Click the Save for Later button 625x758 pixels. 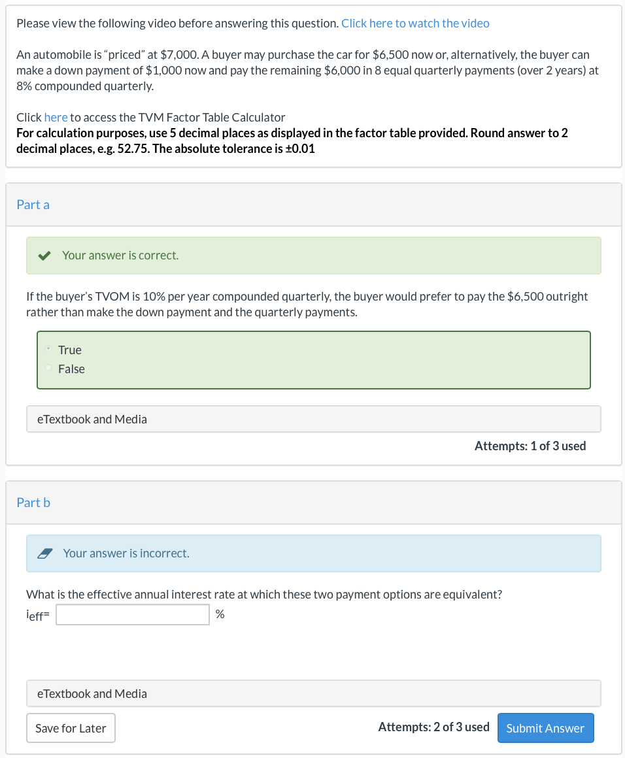click(71, 727)
